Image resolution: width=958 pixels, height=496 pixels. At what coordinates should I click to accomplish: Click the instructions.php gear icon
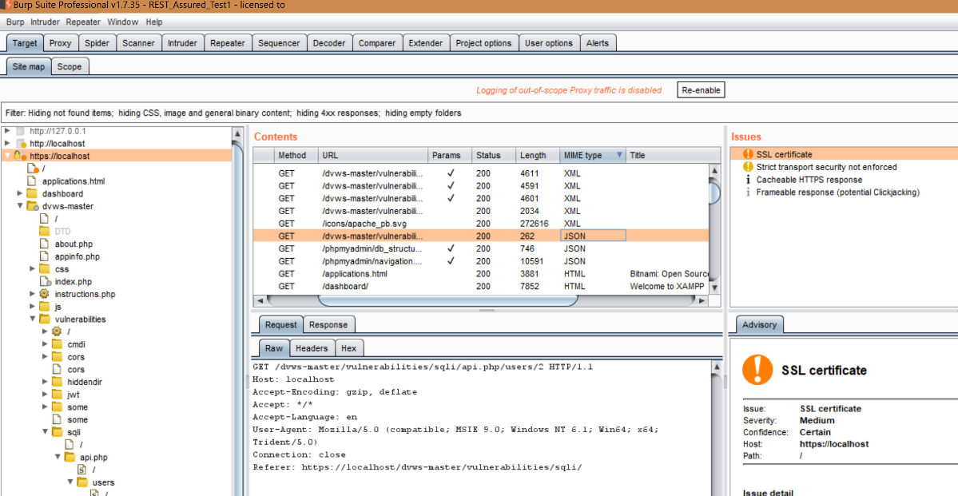point(45,294)
